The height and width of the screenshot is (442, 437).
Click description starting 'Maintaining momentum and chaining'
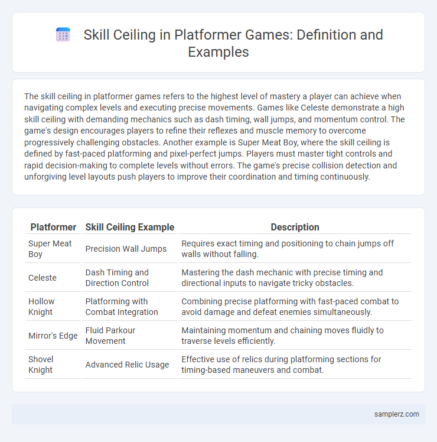click(x=295, y=336)
